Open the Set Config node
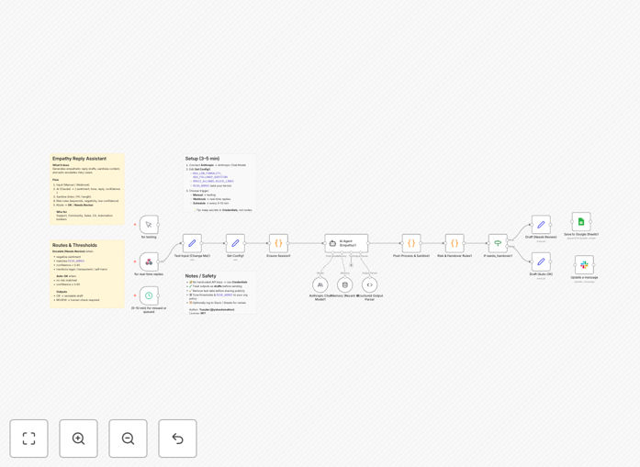 click(235, 243)
